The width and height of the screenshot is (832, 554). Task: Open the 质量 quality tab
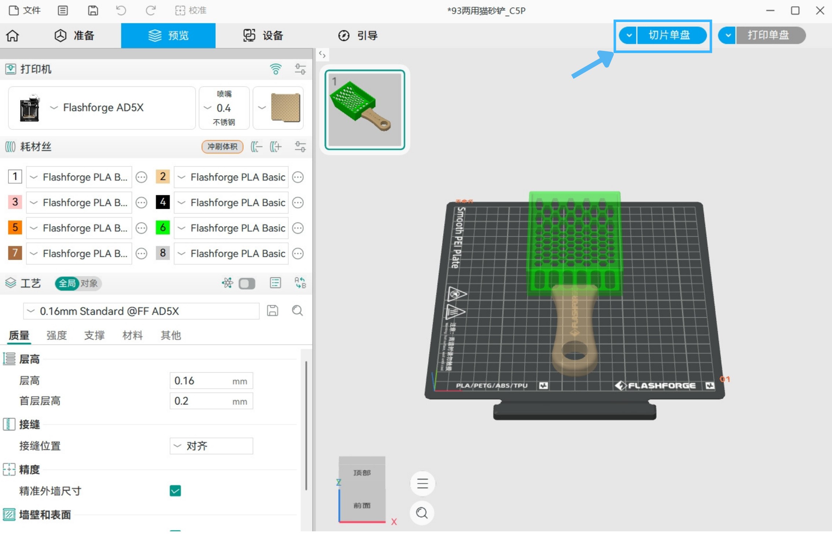(x=19, y=335)
